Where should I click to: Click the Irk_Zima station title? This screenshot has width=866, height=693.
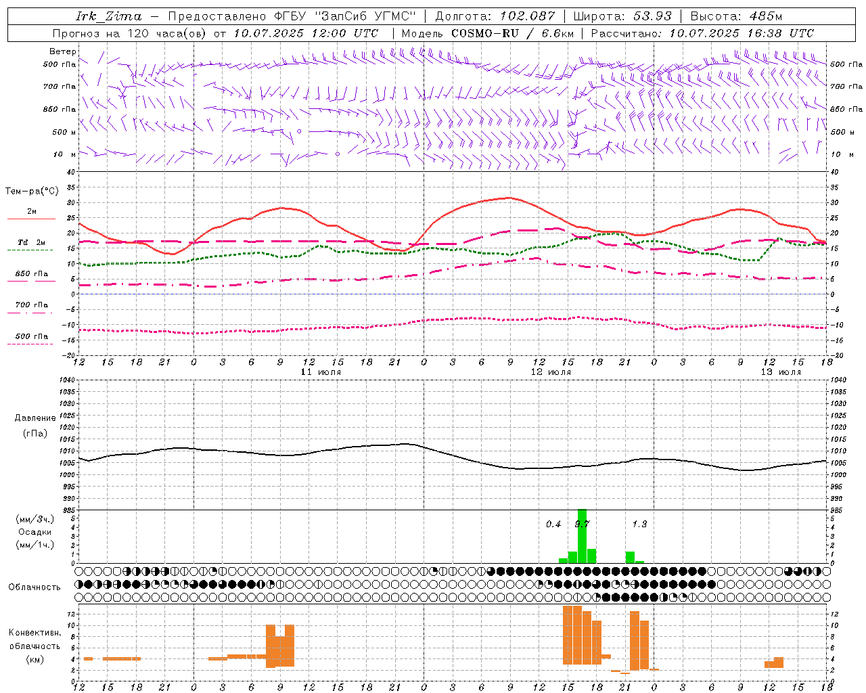click(109, 16)
